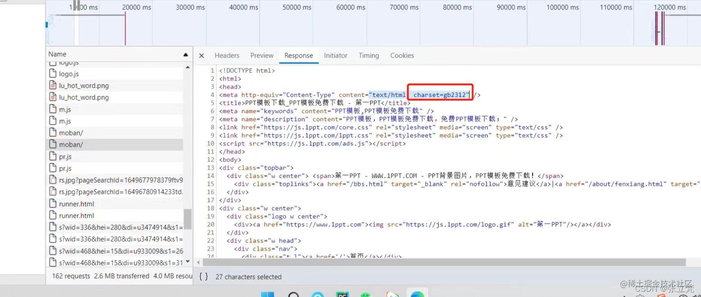The width and height of the screenshot is (701, 297).
Task: Open PyCharm from the taskbar
Action: click(x=342, y=295)
